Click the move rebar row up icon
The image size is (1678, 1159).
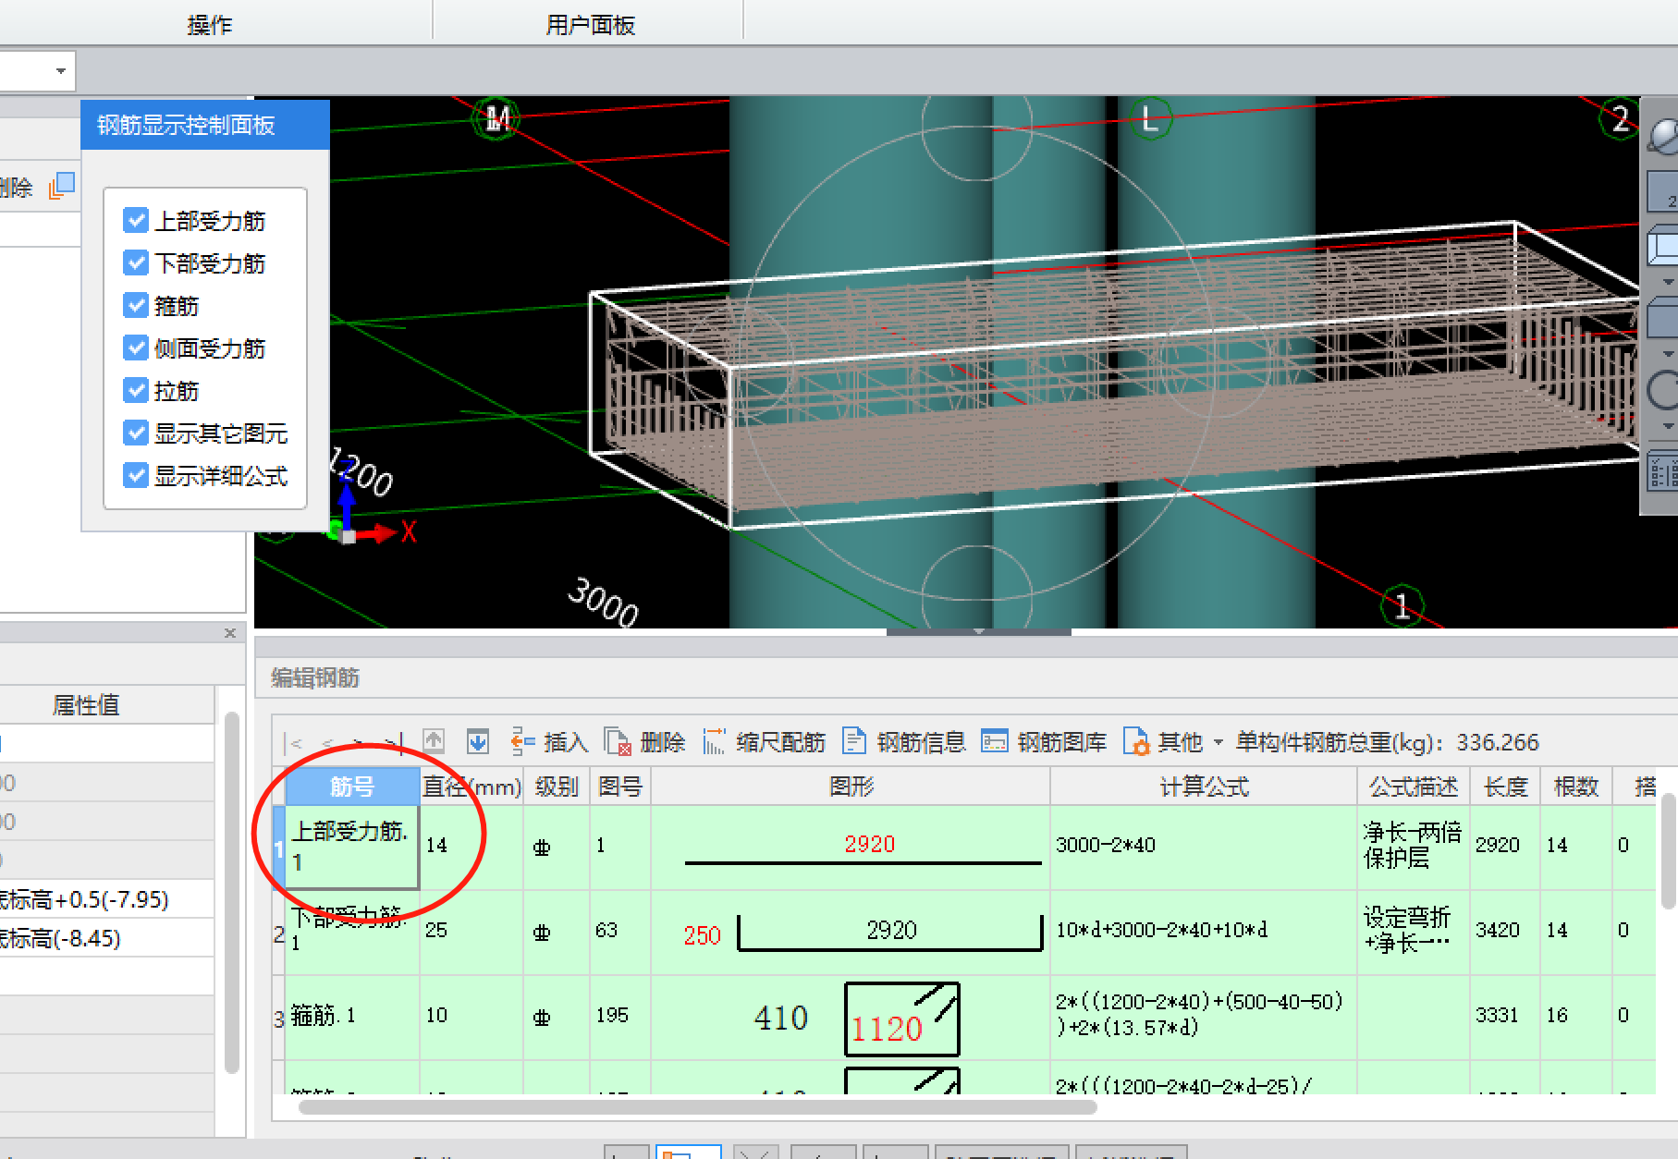click(434, 741)
